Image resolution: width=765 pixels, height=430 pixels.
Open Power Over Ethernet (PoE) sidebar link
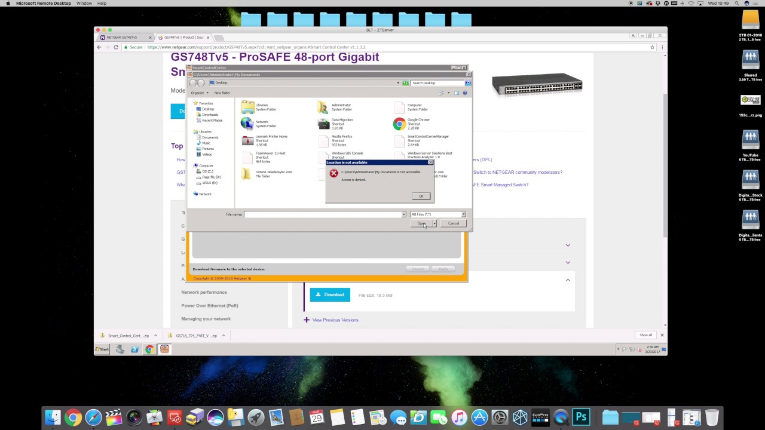pyautogui.click(x=210, y=305)
